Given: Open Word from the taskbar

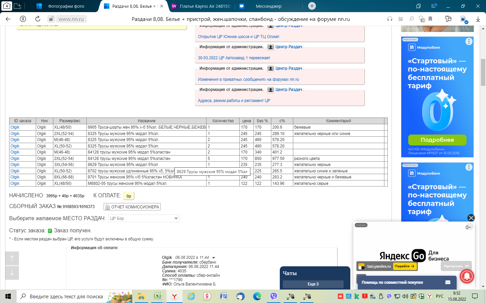Looking at the screenshot, I should click(x=224, y=296).
